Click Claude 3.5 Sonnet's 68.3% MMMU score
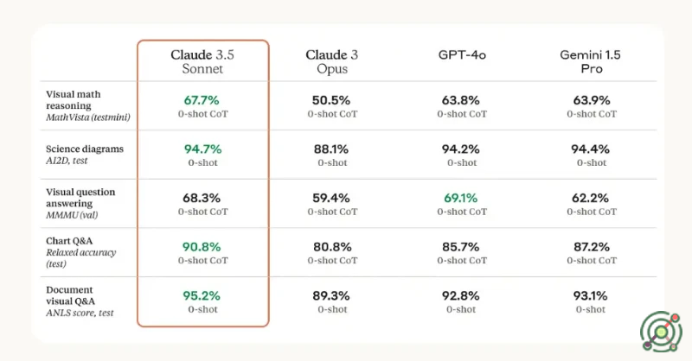Image resolution: width=692 pixels, height=361 pixels. (202, 198)
